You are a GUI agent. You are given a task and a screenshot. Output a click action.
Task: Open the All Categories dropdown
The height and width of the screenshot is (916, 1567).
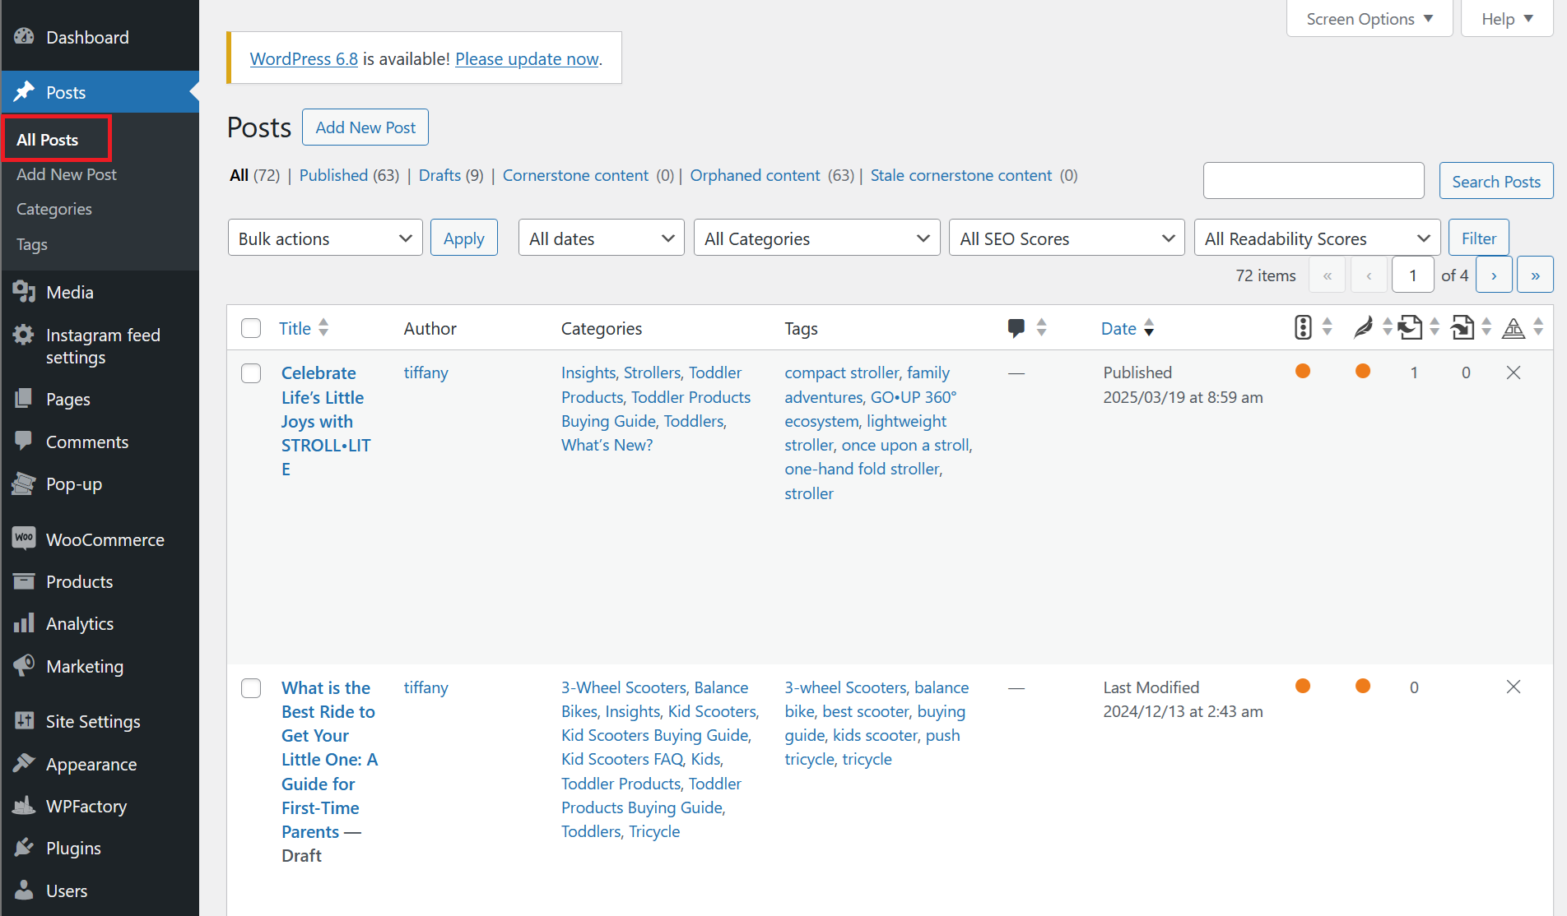[x=817, y=238]
